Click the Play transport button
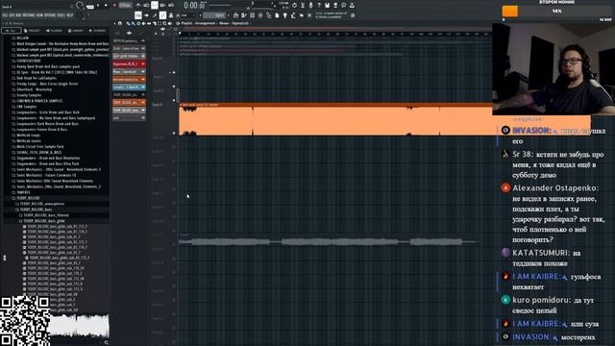615x346 pixels. [x=98, y=5]
